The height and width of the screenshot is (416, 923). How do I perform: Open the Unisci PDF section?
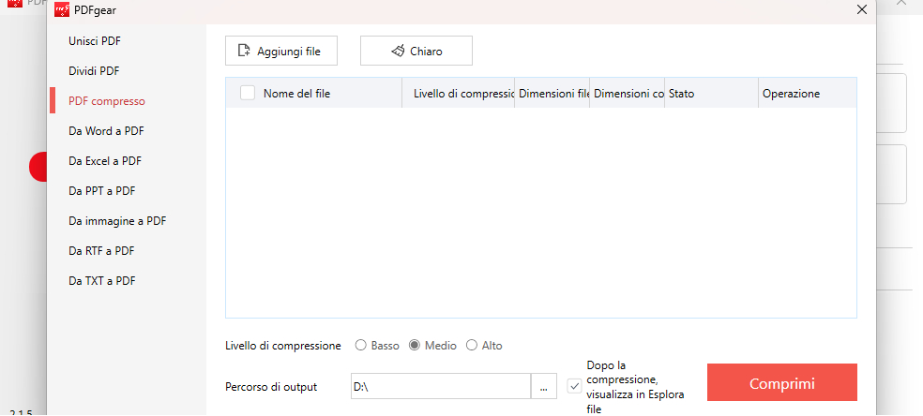pyautogui.click(x=95, y=41)
